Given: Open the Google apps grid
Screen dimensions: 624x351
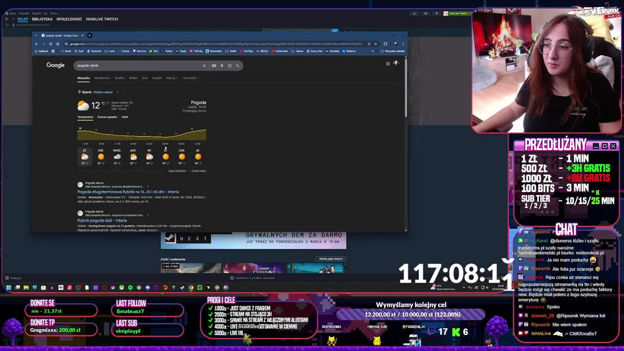Looking at the screenshot, I should point(388,63).
